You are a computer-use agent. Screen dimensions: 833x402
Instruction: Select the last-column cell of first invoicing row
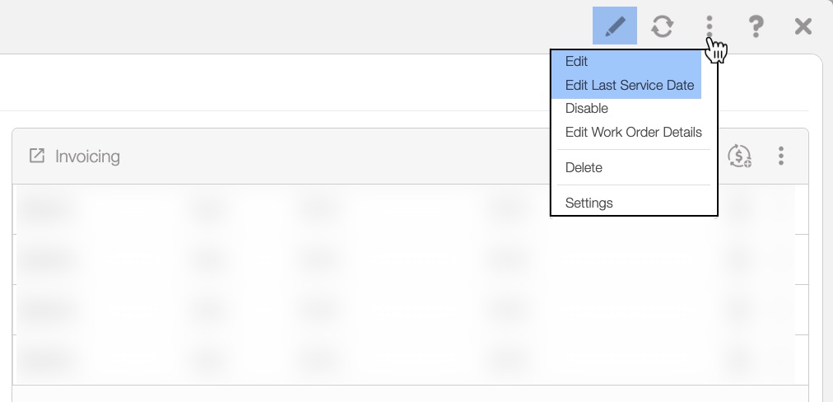tap(741, 209)
